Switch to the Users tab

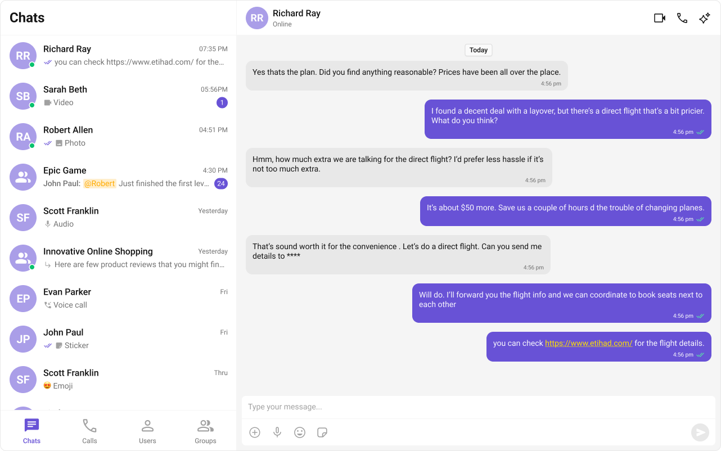(147, 431)
